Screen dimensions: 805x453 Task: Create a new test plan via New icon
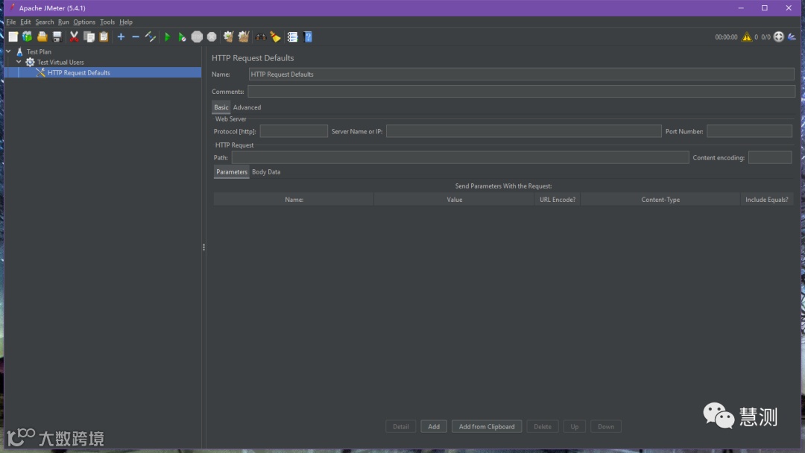pyautogui.click(x=13, y=37)
